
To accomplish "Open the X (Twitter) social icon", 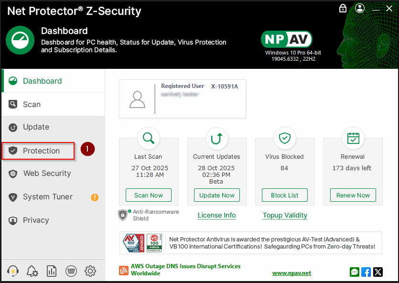I will [x=378, y=272].
